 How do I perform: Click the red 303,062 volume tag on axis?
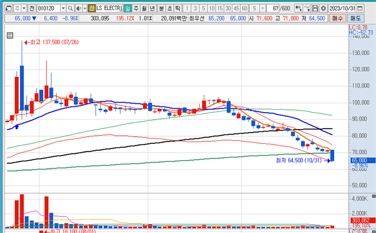coord(363,220)
